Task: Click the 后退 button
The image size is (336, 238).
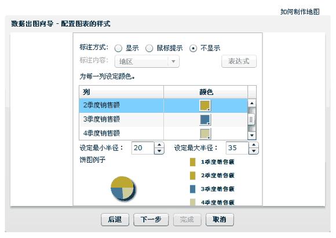Action: tap(115, 219)
